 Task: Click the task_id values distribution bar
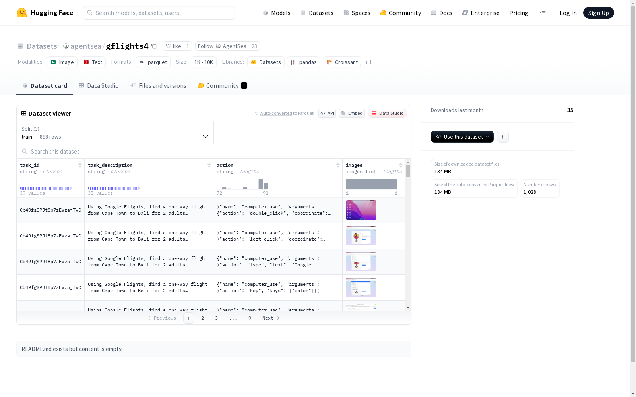point(46,188)
